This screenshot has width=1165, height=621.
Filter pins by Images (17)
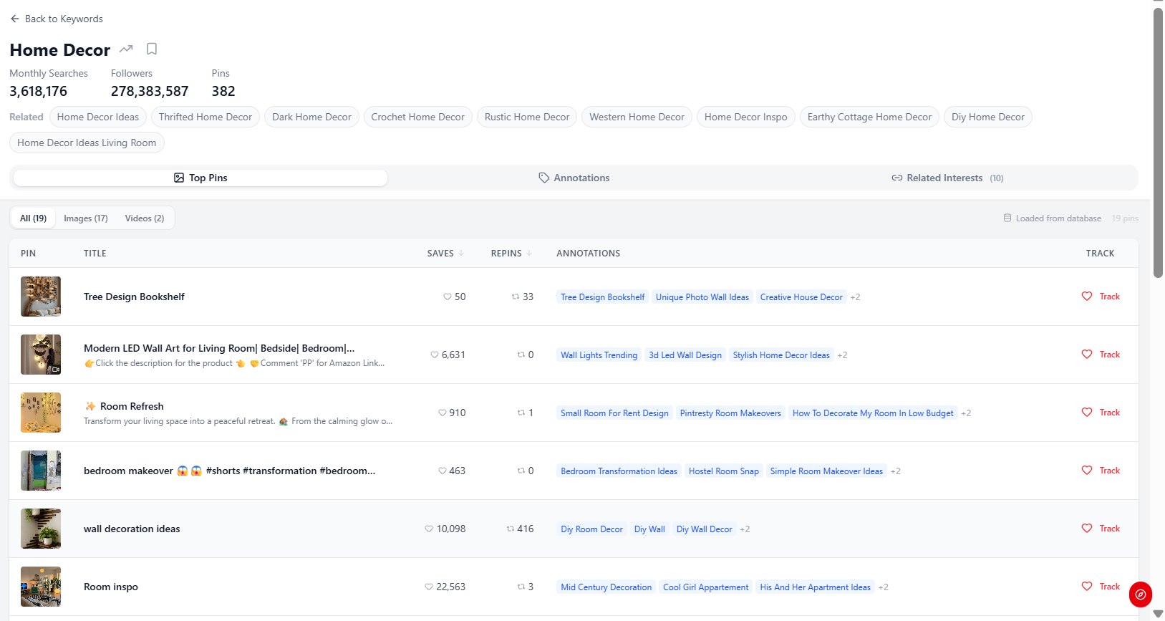pos(86,218)
